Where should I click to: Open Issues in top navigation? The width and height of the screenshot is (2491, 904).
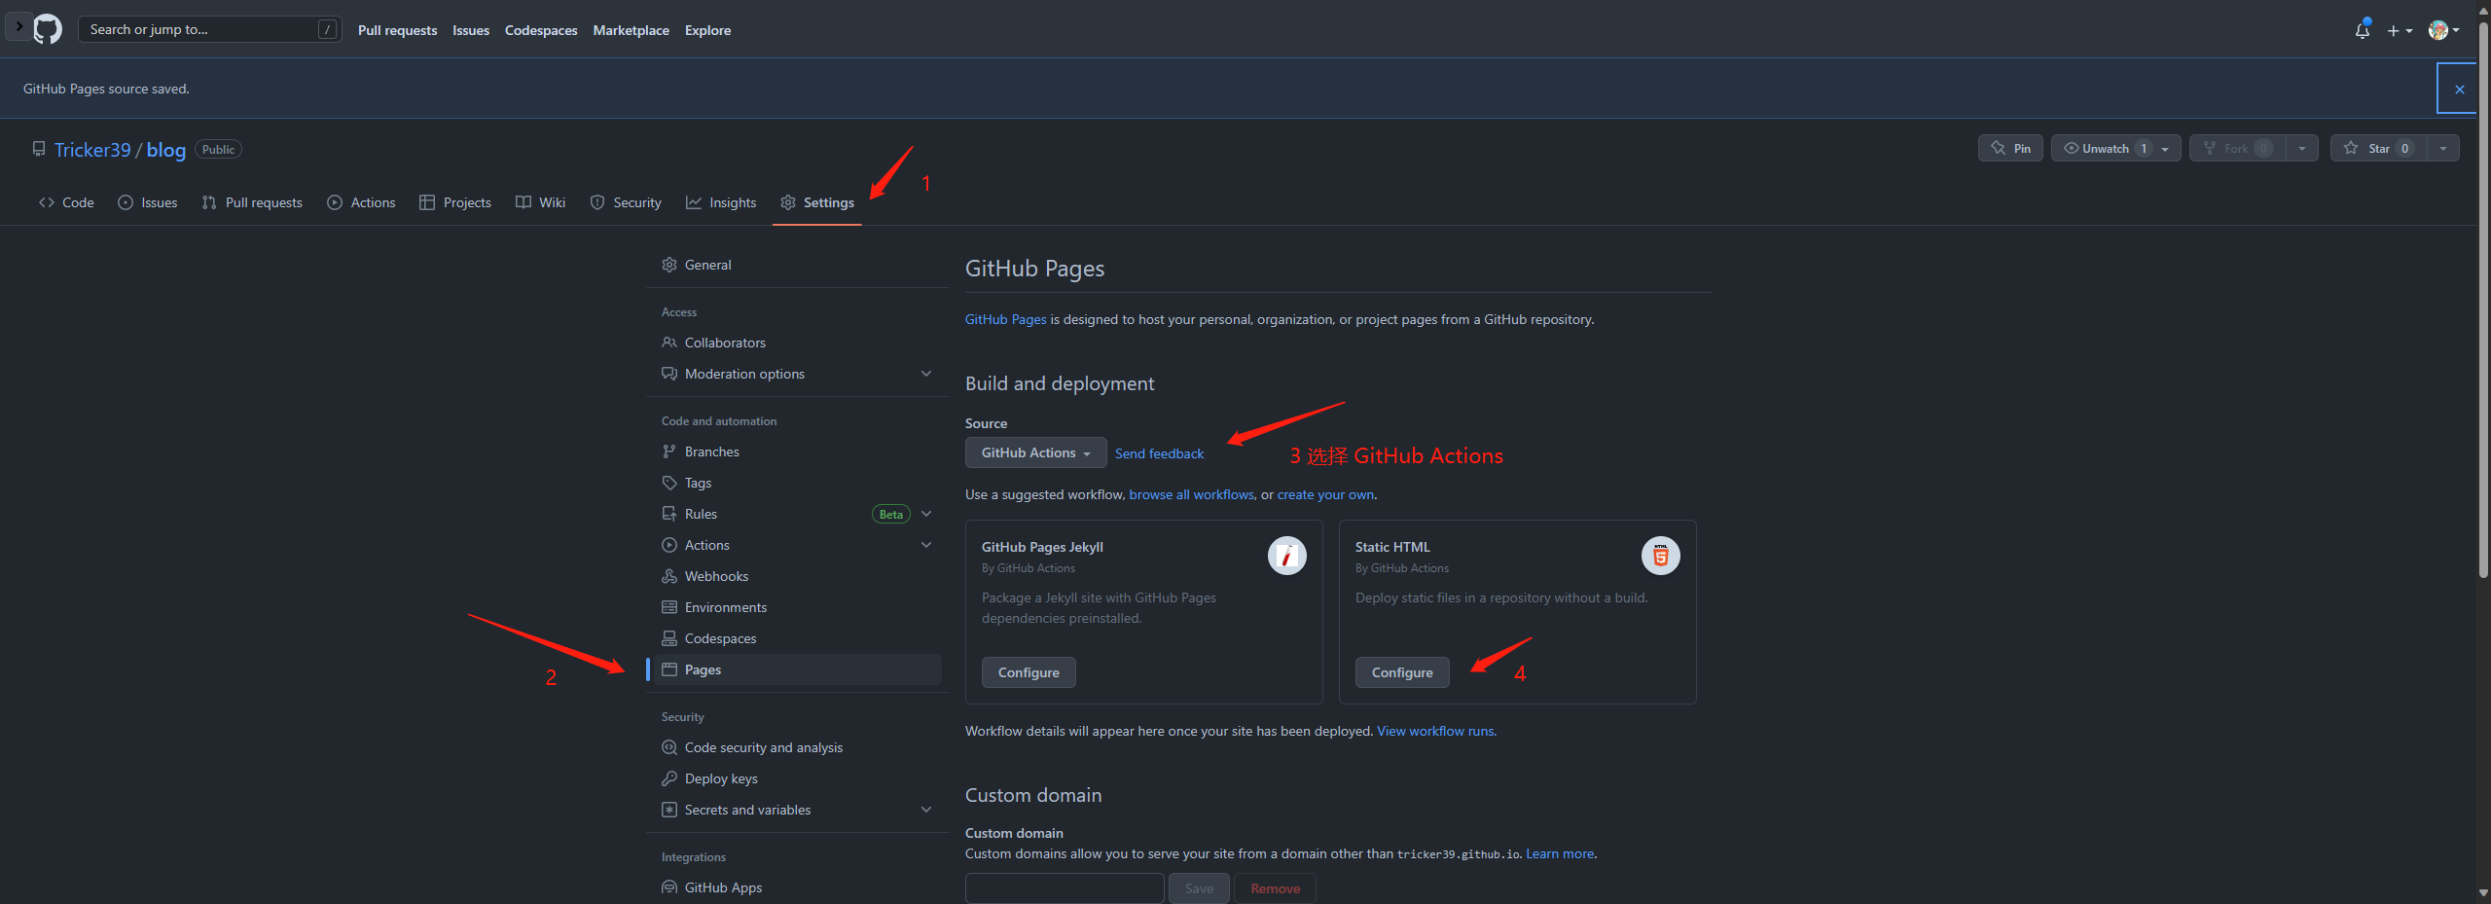pyautogui.click(x=471, y=30)
